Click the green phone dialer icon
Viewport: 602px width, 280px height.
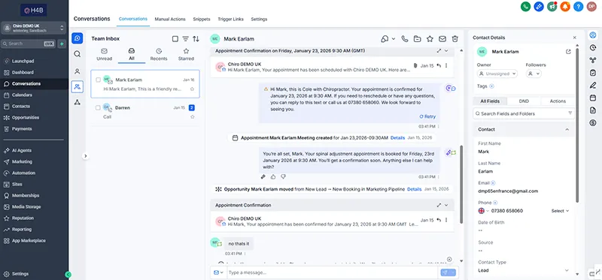click(525, 7)
